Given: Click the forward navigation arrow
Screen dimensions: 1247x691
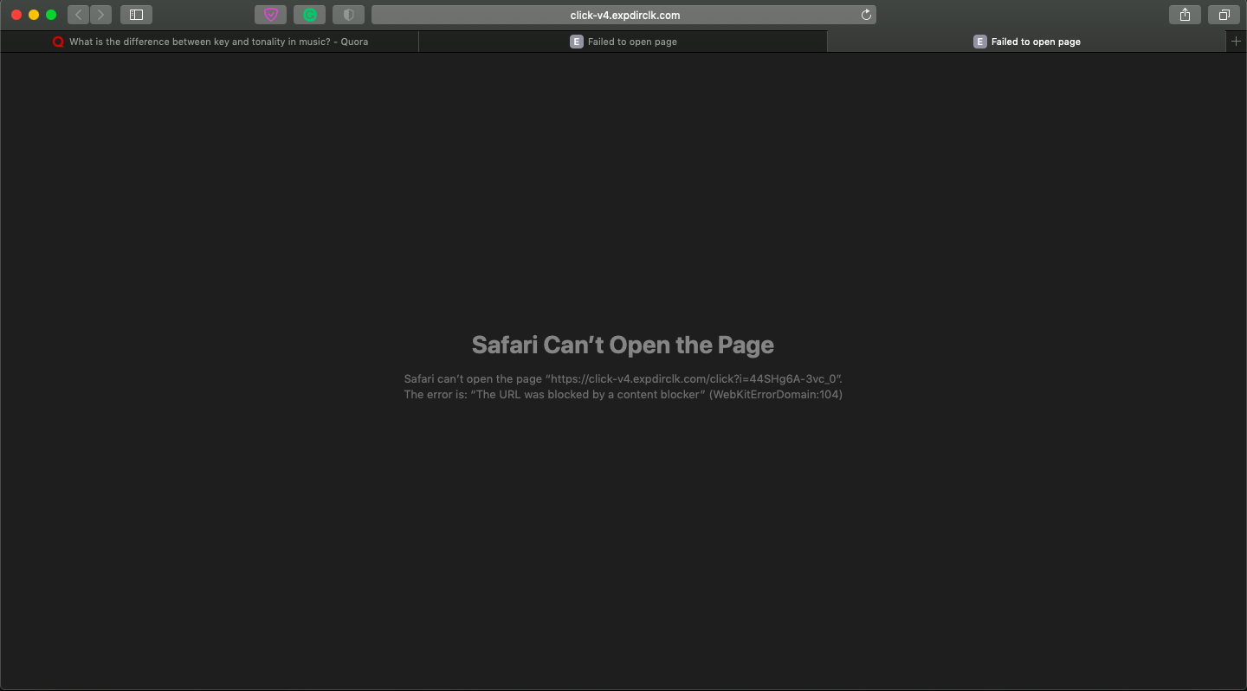Looking at the screenshot, I should 100,15.
